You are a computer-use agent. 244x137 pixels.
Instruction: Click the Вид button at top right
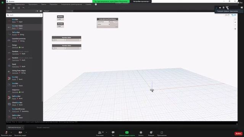240,3
